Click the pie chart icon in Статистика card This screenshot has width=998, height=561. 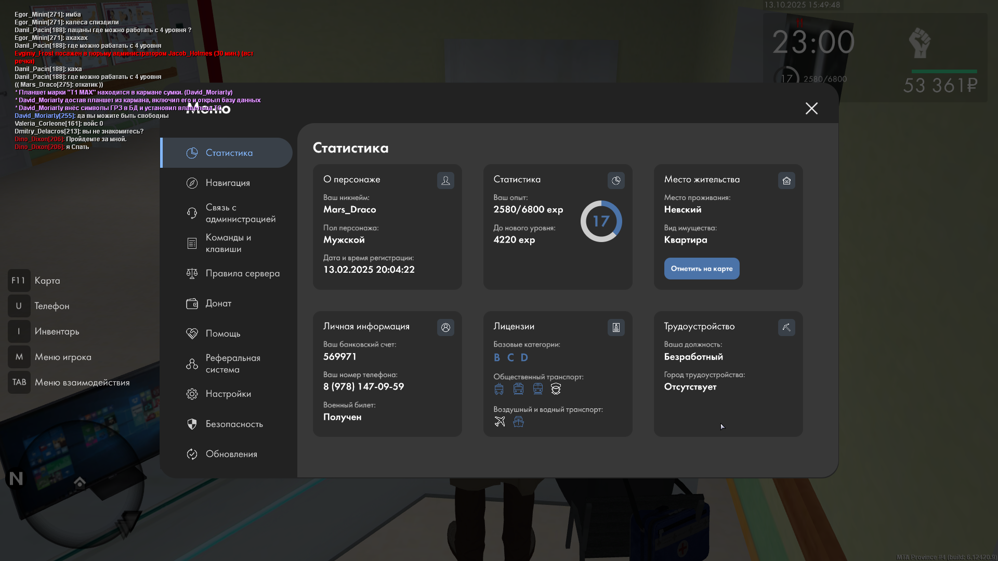click(x=616, y=180)
